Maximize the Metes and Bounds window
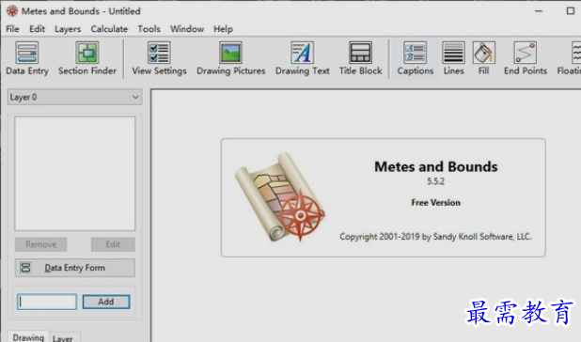This screenshot has width=581, height=342. point(571,11)
